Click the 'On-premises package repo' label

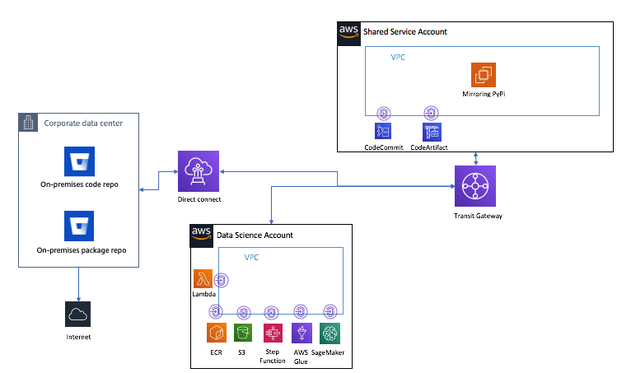coord(82,250)
